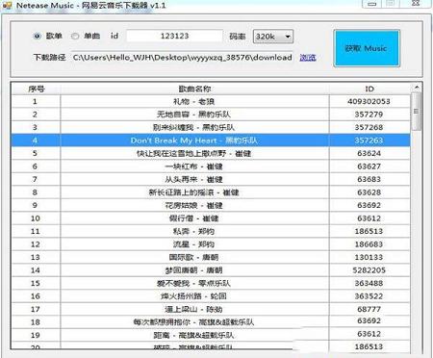This screenshot has height=358, width=433.
Task: Select song 逼上梁山 - 陈劲
Action: (x=194, y=309)
